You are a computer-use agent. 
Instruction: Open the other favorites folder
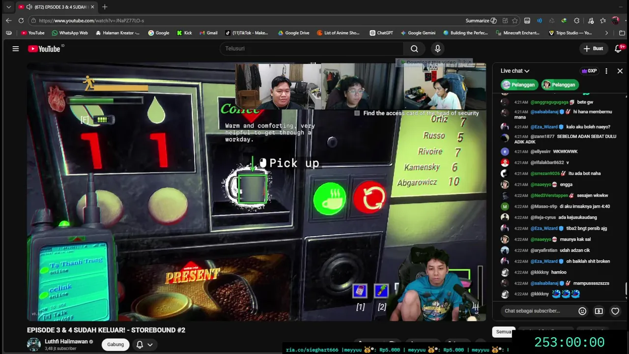(622, 33)
